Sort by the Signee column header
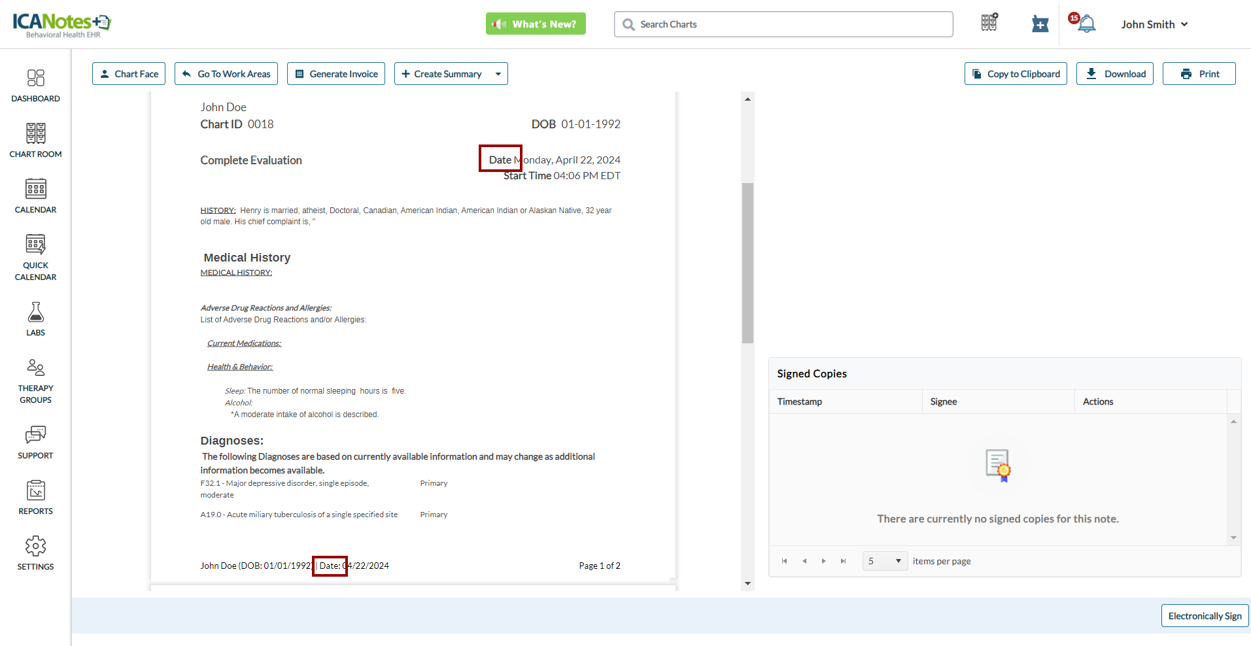1251x646 pixels. tap(998, 401)
